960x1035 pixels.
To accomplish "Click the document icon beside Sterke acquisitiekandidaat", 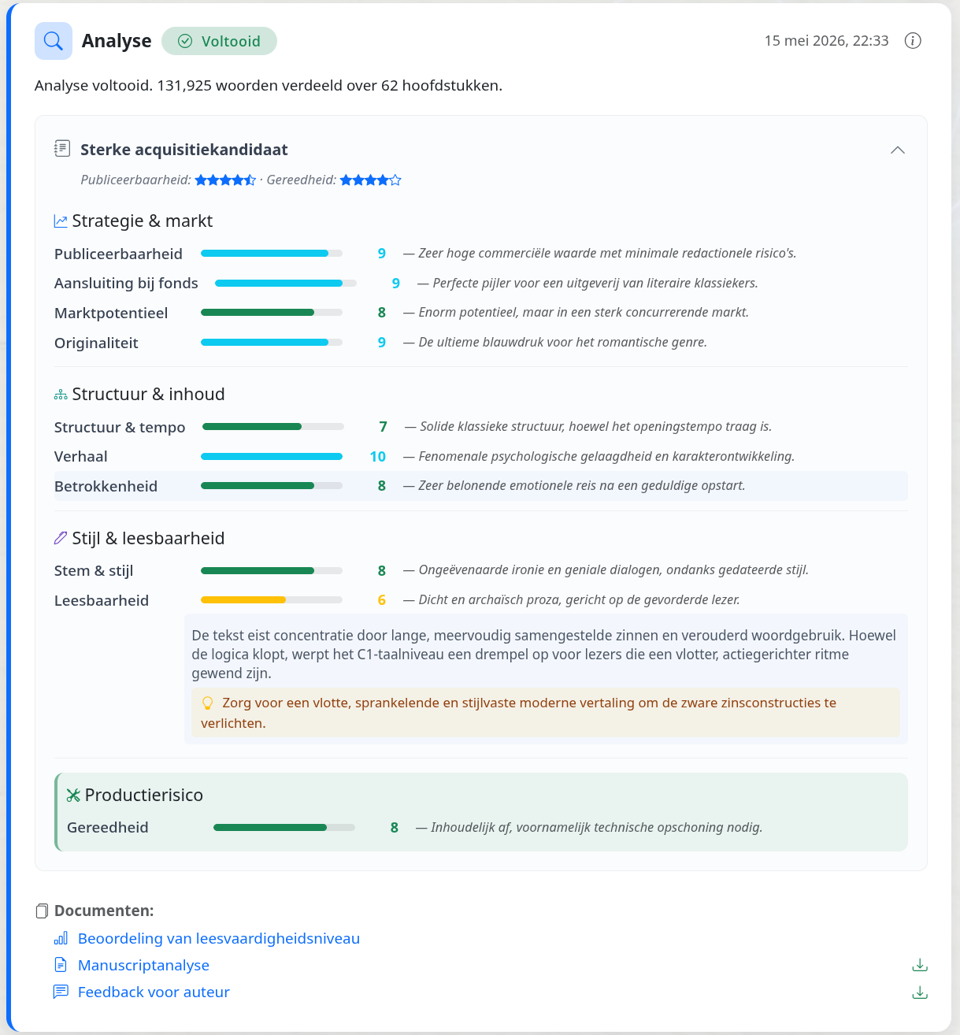I will click(x=62, y=148).
